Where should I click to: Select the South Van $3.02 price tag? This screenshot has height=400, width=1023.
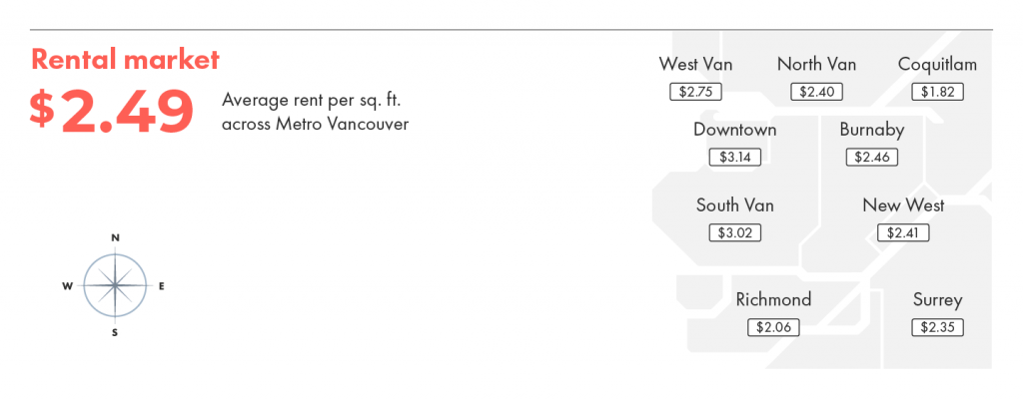pos(734,232)
